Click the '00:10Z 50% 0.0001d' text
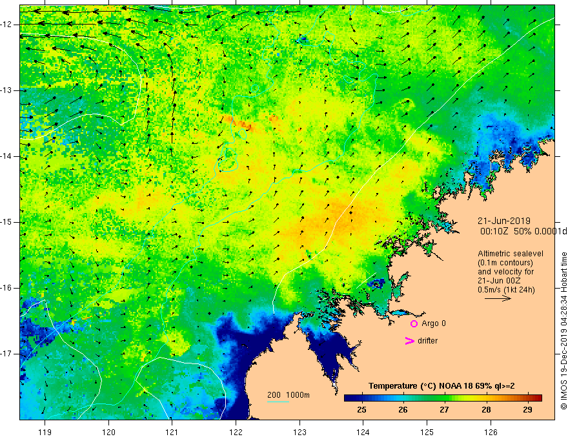This screenshot has height=439, width=568. 523,232
